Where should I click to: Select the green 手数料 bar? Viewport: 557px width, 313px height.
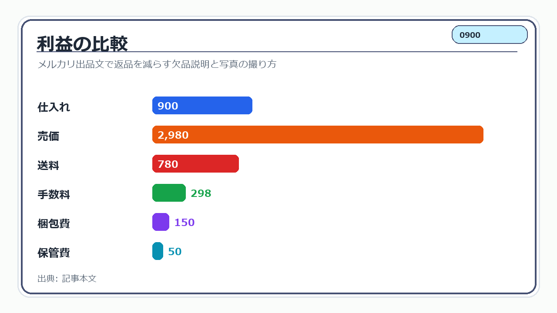click(x=169, y=193)
